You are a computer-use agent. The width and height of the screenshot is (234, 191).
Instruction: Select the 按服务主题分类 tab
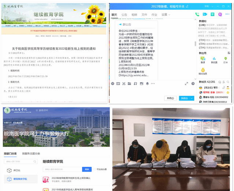click(31, 153)
